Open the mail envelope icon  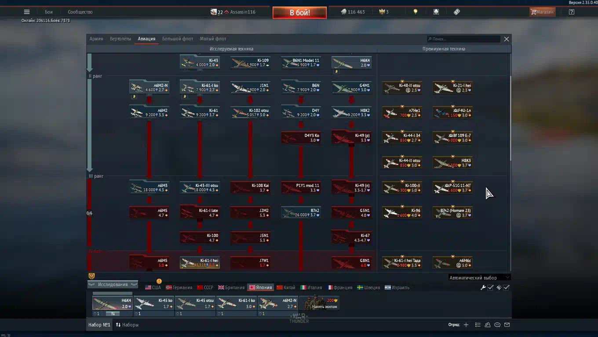coord(507,325)
